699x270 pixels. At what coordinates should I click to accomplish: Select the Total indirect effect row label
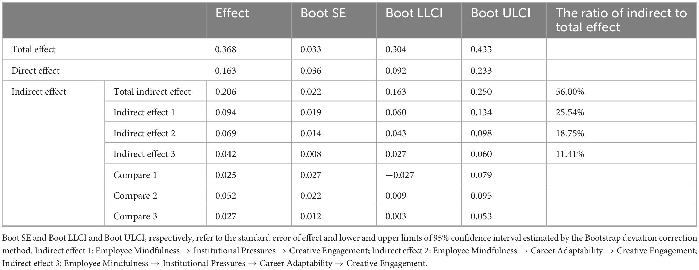(x=152, y=92)
